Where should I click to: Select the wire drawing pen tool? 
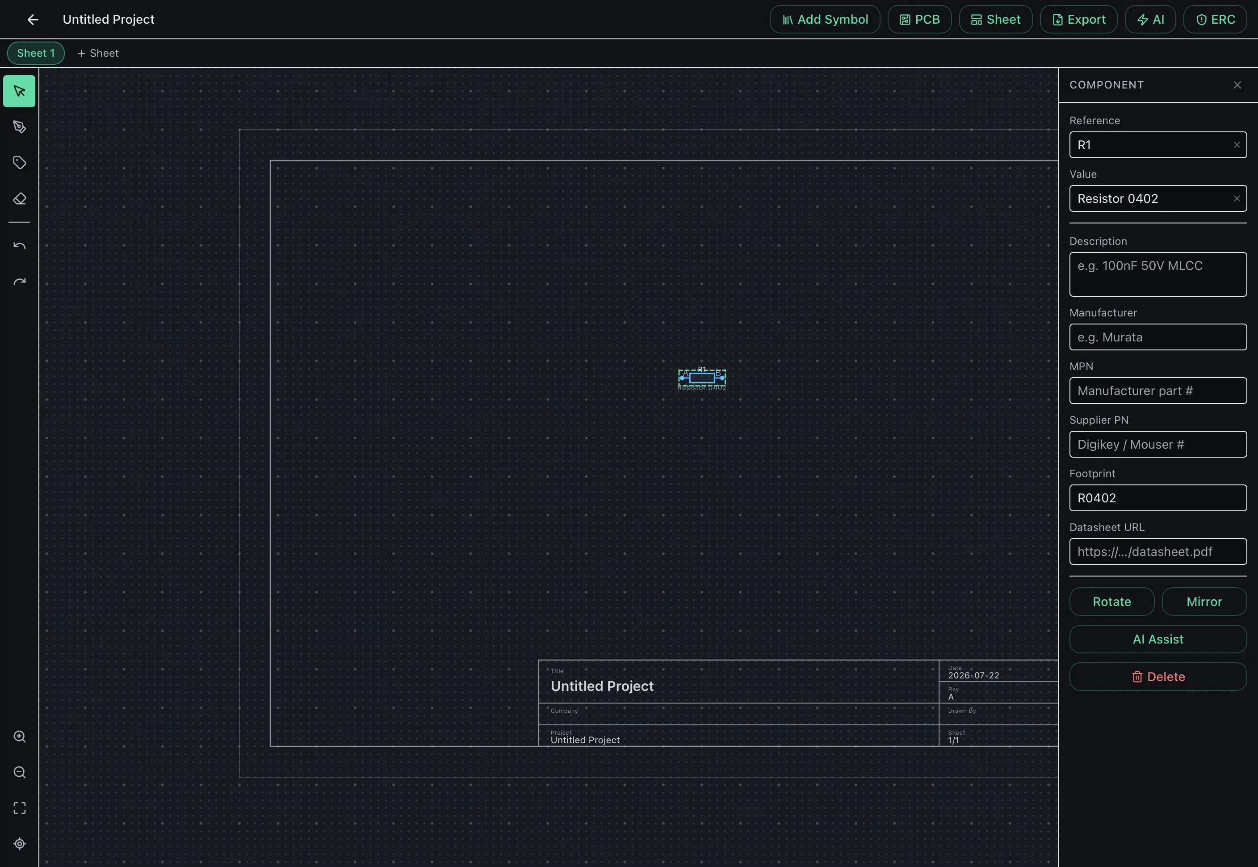pos(20,127)
